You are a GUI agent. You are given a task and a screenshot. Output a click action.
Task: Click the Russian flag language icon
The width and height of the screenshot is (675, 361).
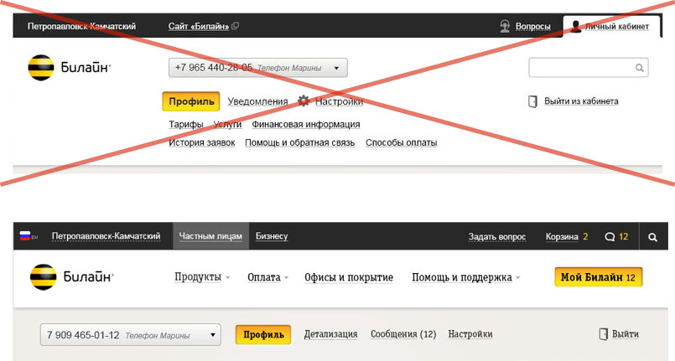25,237
